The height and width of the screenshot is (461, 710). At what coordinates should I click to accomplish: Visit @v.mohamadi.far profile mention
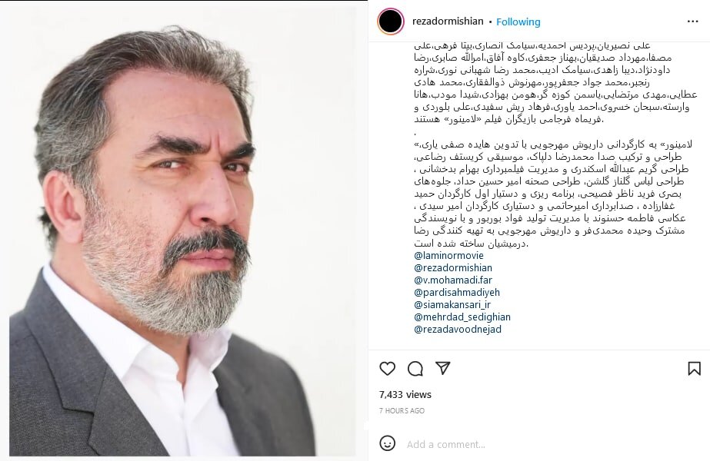coord(453,280)
